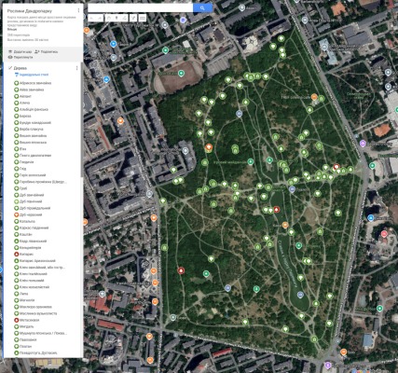This screenshot has height=373, width=398.
Task: Click the Поділитися share button
Action: tap(46, 51)
